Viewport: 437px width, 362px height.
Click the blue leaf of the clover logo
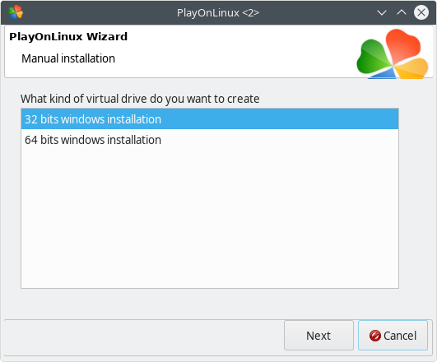384,73
